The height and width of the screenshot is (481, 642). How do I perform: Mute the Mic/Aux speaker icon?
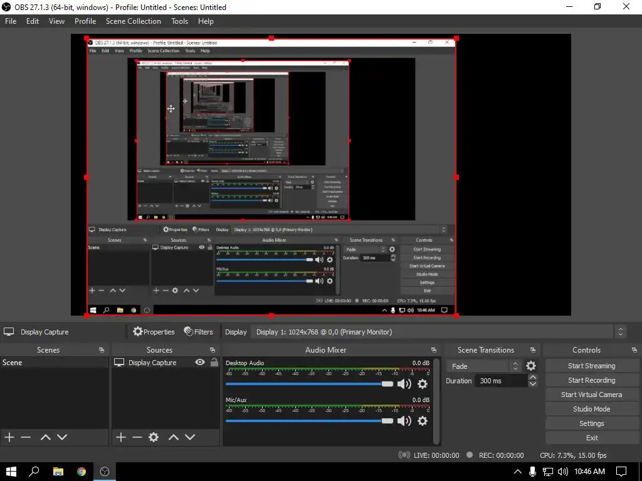pyautogui.click(x=404, y=420)
